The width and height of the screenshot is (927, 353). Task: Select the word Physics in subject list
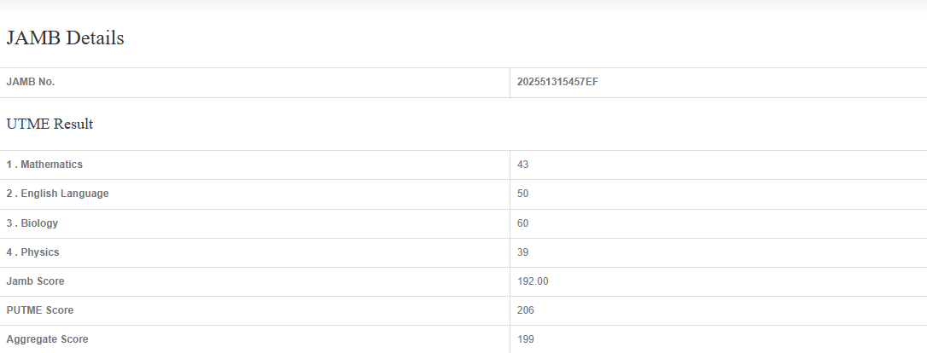click(x=40, y=252)
